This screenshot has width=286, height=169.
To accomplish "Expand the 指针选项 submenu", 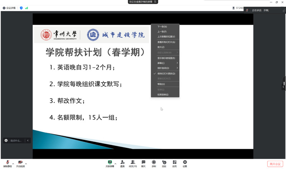I will point(165,68).
